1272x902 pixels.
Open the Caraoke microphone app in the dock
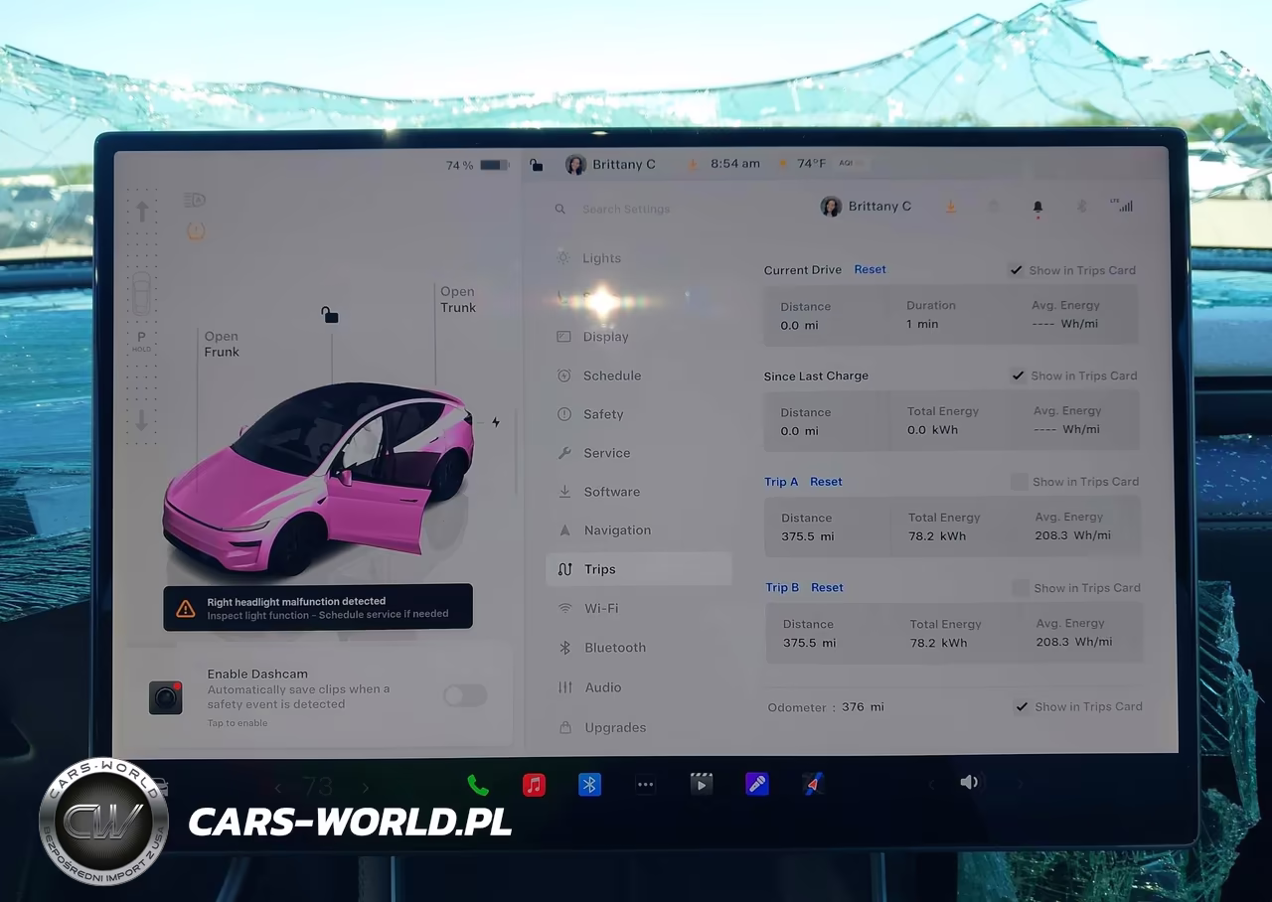point(757,785)
